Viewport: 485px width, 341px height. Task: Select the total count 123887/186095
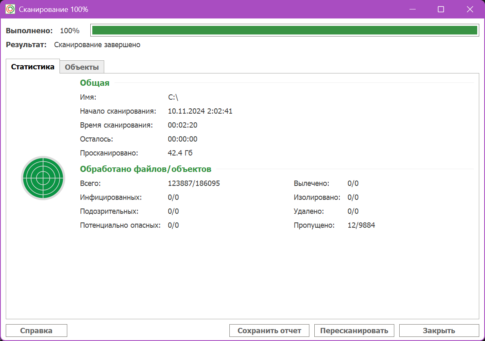coord(194,183)
